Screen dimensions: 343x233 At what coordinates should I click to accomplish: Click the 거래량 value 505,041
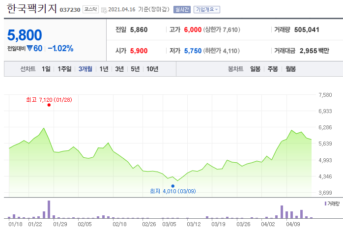307,30
